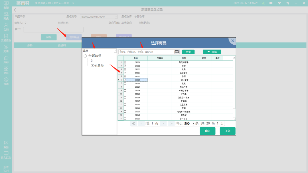This screenshot has height=173, width=308.
Task: Collapse the 全部品类 tree node
Action: pos(85,56)
